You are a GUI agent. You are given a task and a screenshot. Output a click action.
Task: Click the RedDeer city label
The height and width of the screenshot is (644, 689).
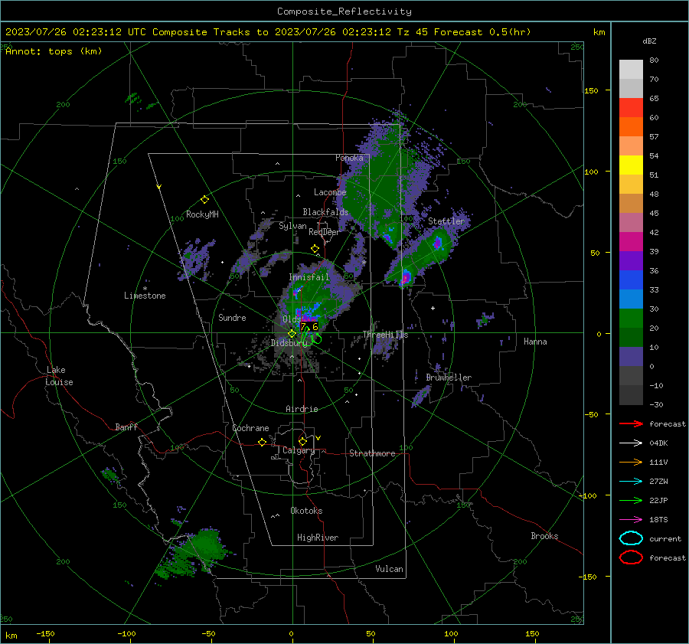(x=325, y=232)
